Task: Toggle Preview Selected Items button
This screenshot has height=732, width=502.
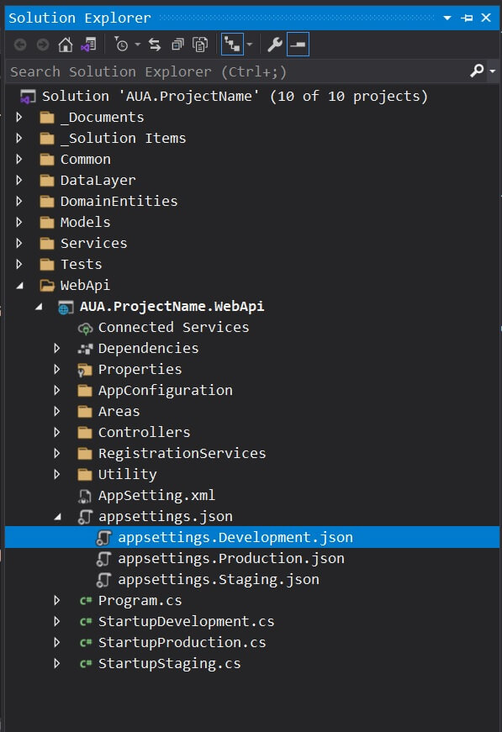Action: [x=298, y=45]
